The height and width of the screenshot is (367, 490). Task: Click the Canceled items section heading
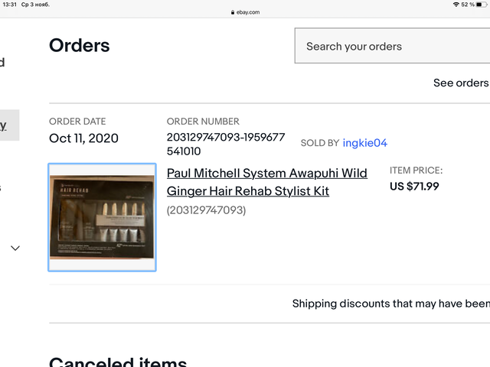[x=117, y=359]
